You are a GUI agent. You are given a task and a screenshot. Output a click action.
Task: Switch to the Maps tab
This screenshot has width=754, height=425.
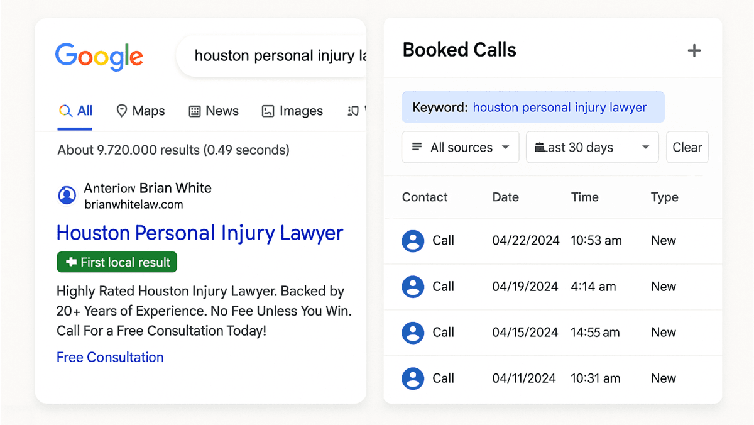pyautogui.click(x=141, y=111)
